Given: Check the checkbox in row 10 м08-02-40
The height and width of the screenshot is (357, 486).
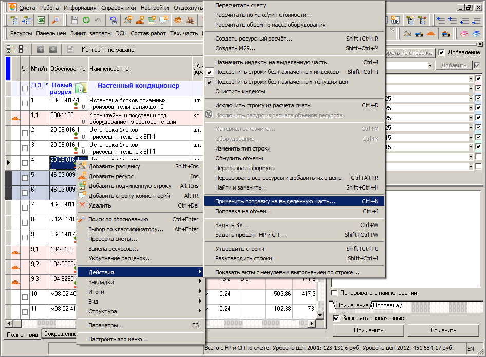Looking at the screenshot, I should (x=25, y=297).
